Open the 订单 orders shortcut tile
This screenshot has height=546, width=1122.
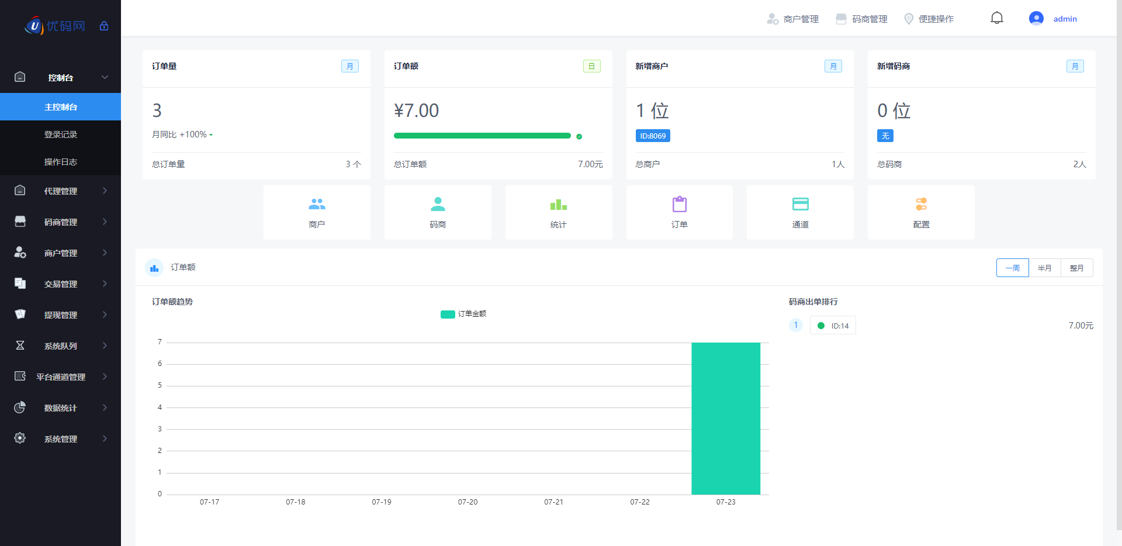pyautogui.click(x=679, y=212)
